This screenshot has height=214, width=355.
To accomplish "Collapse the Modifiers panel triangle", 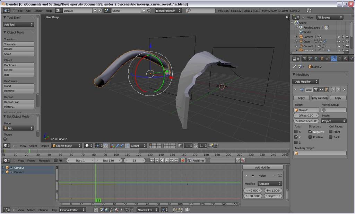I will point(294,74).
